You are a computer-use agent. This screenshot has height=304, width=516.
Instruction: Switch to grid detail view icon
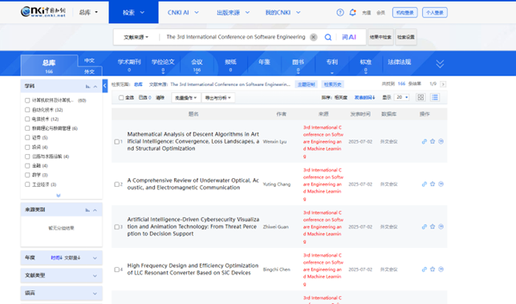tap(421, 97)
